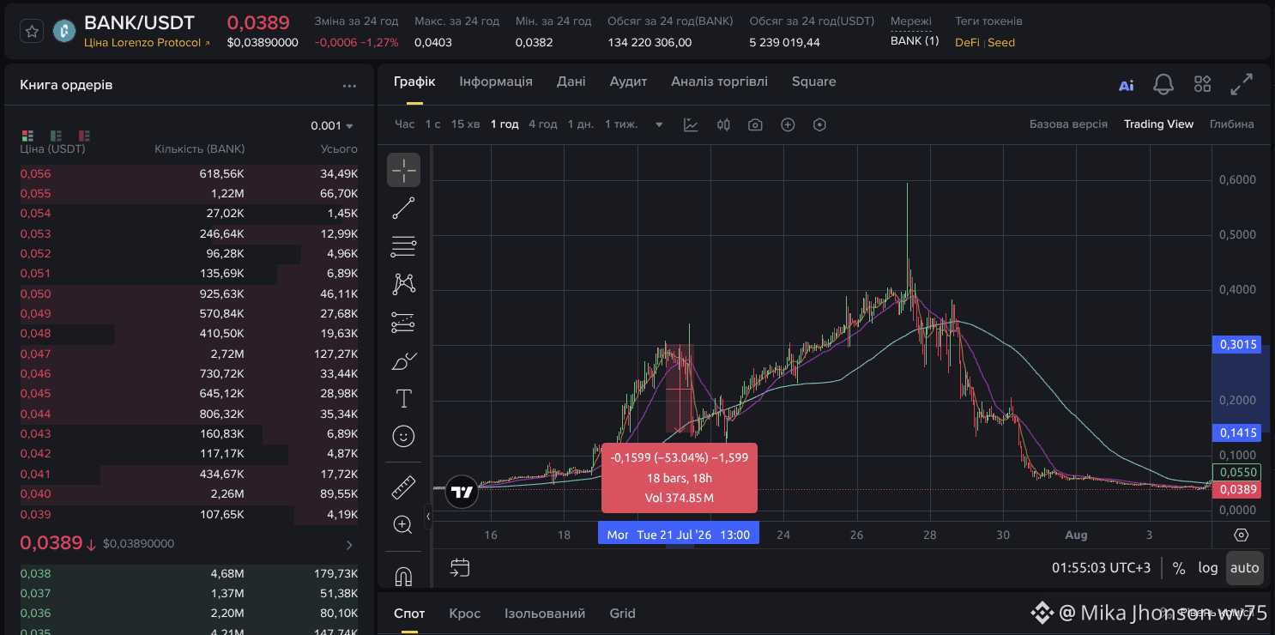Activate the zoom in tool
Viewport: 1275px width, 635px height.
[x=403, y=525]
